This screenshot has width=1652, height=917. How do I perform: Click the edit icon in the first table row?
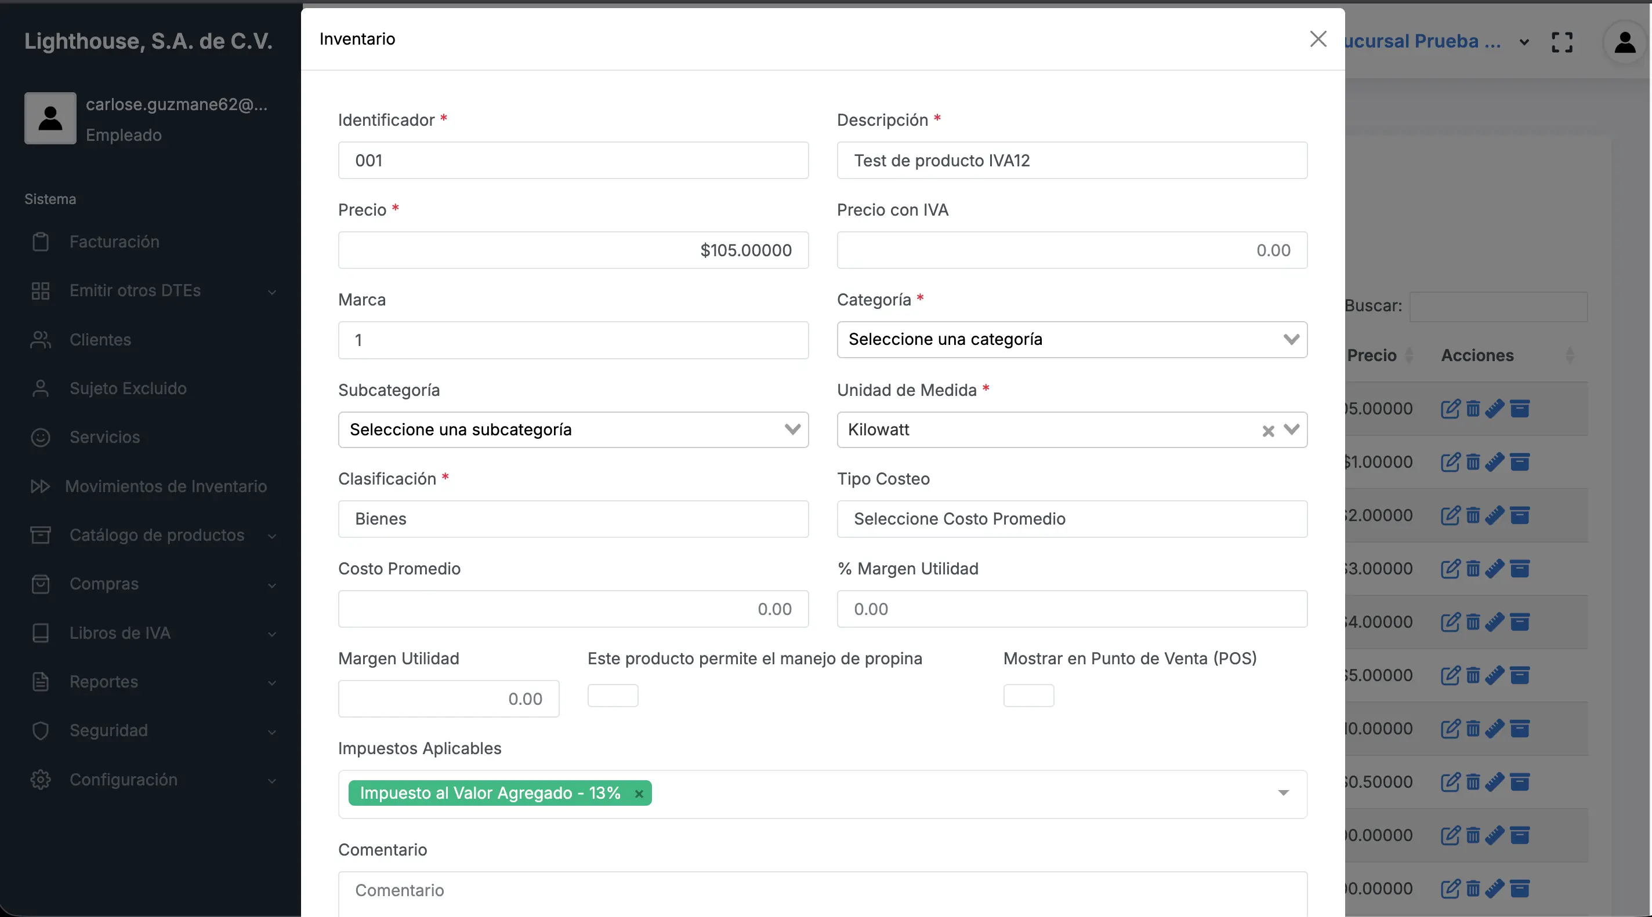click(1450, 409)
